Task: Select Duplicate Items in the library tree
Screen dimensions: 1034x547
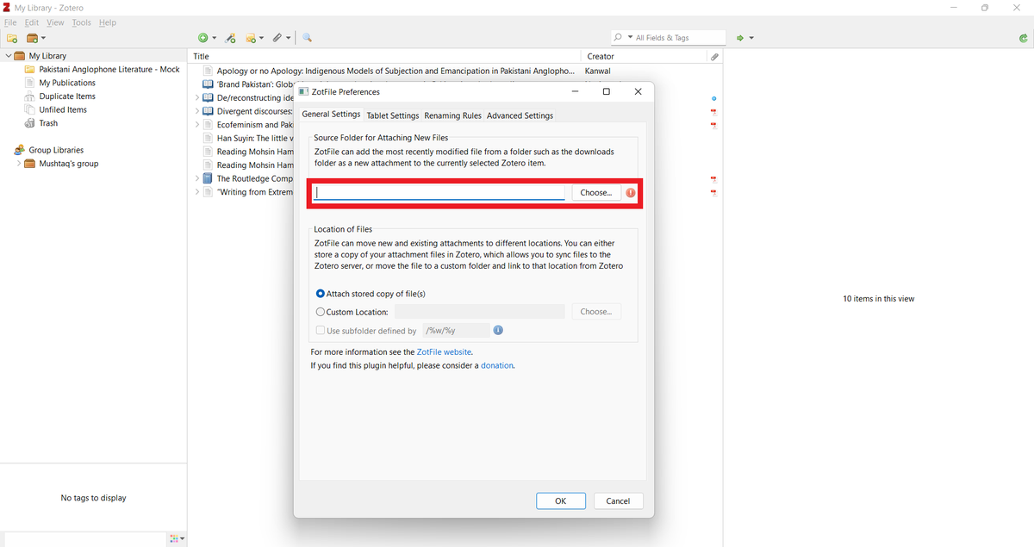Action: click(67, 96)
